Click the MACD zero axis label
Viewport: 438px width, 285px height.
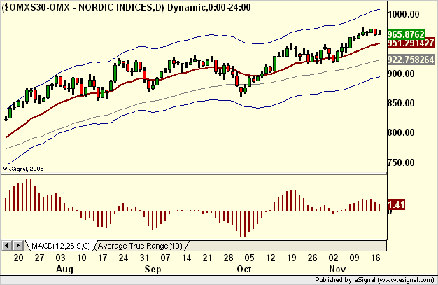click(390, 212)
